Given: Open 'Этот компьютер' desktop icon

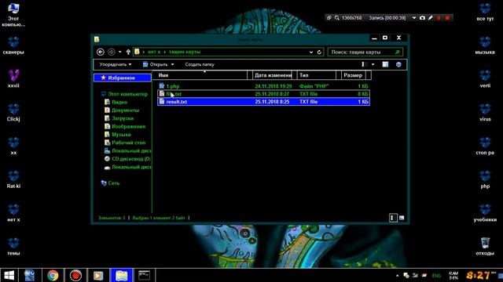Looking at the screenshot, I should click(13, 14).
